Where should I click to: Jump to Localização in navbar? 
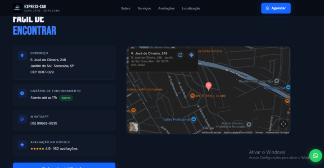click(x=191, y=9)
